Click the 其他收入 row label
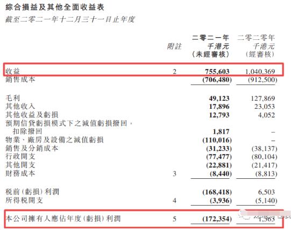This screenshot has height=230, width=291. (20, 107)
